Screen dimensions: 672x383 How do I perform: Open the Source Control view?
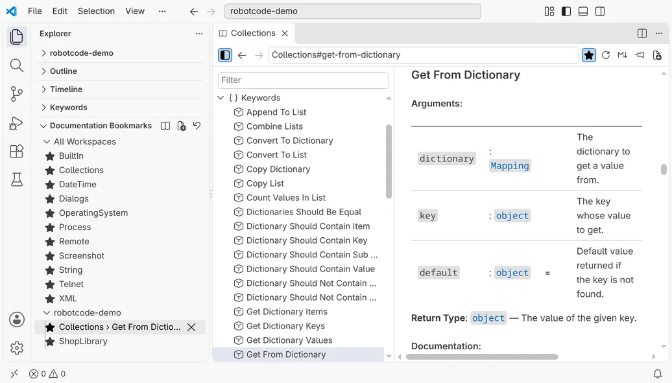pyautogui.click(x=17, y=94)
